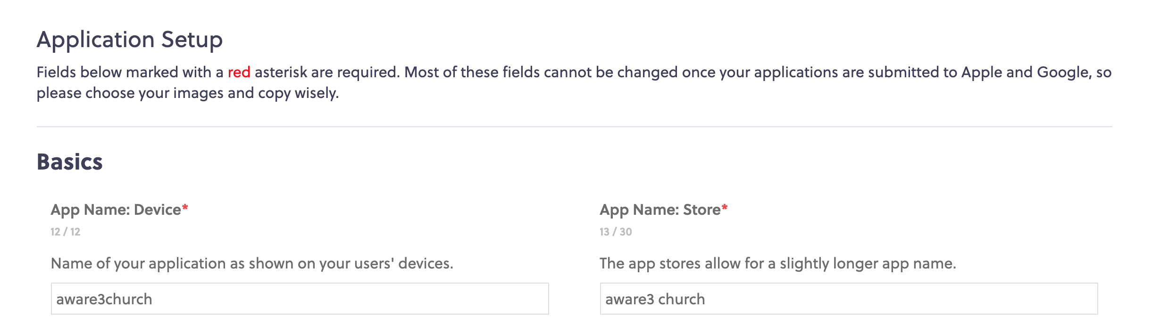Click the horizontal divider above Basics
1152x325 pixels.
[x=575, y=126]
